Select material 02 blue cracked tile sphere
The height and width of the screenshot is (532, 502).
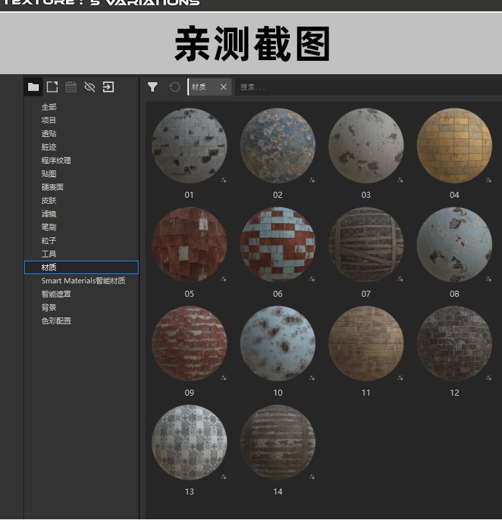[278, 146]
